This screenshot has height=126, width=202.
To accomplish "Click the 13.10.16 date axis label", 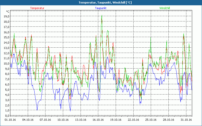I will (81, 120).
